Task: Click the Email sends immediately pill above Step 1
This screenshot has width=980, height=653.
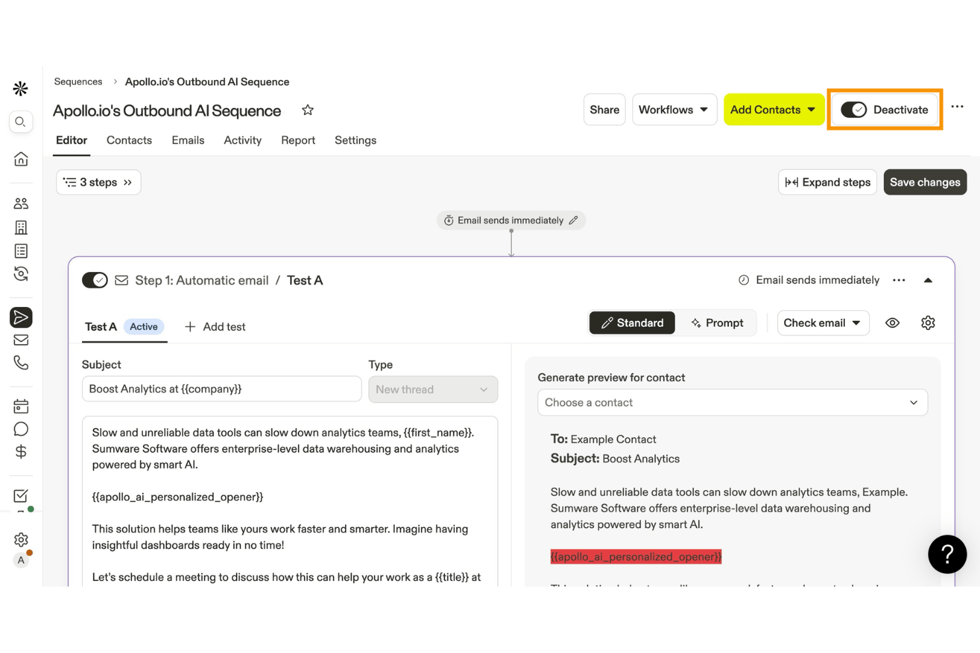Action: (x=511, y=220)
